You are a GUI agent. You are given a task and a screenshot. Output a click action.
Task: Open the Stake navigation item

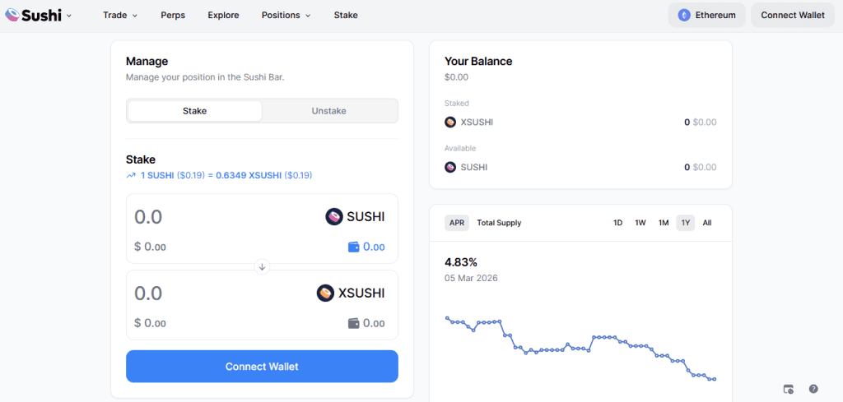click(x=346, y=15)
